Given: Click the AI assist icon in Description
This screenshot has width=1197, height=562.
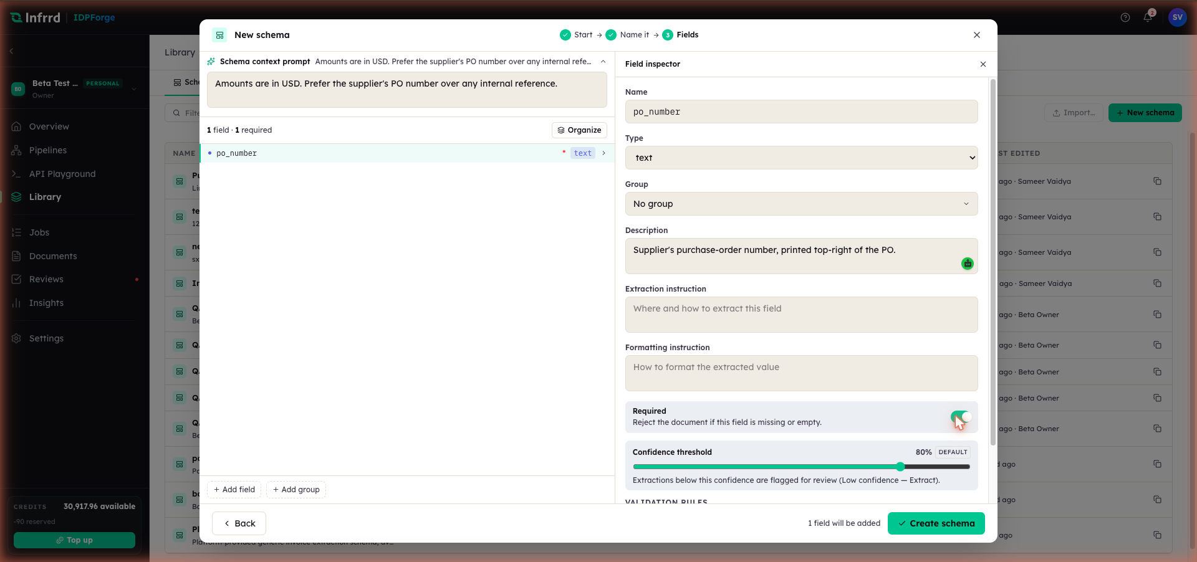Looking at the screenshot, I should point(968,264).
